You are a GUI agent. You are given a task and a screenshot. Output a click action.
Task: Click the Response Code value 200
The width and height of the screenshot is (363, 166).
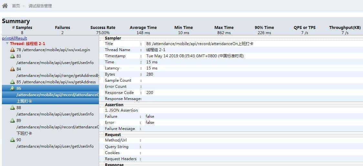coord(150,93)
